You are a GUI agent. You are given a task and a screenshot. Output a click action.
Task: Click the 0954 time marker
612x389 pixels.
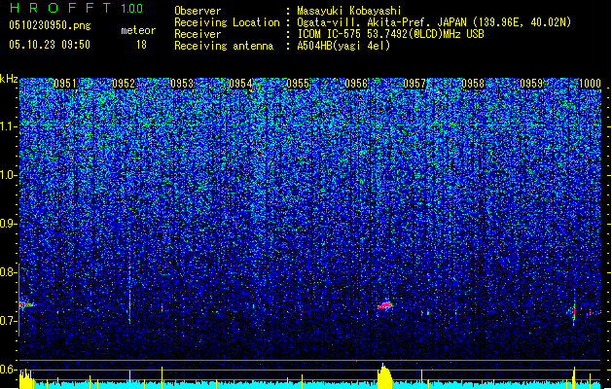pyautogui.click(x=240, y=84)
